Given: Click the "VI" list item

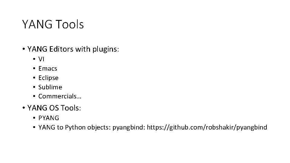Looking at the screenshot, I should 41,59.
